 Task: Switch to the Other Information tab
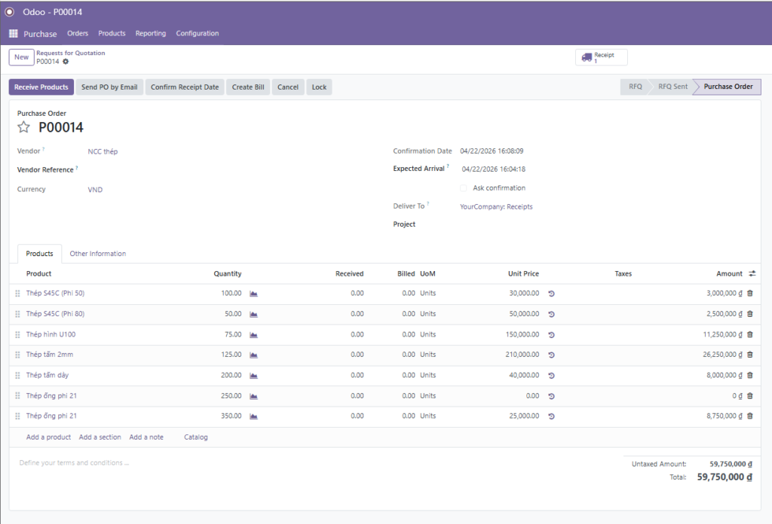(x=98, y=254)
